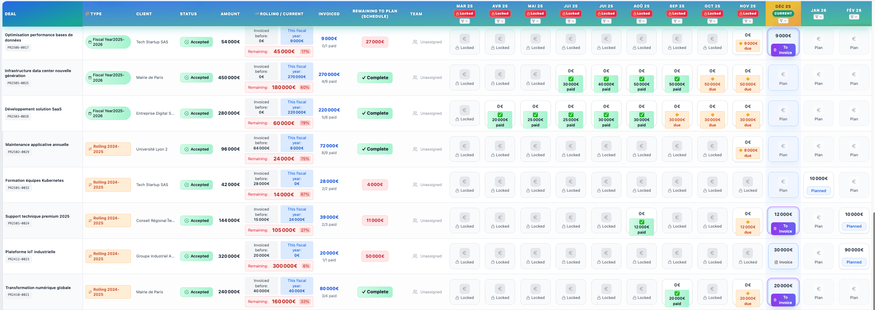Click euro Plan icon in JAN 26, Maintenance applicative row
Screen dimensions: 875x310
tap(818, 146)
